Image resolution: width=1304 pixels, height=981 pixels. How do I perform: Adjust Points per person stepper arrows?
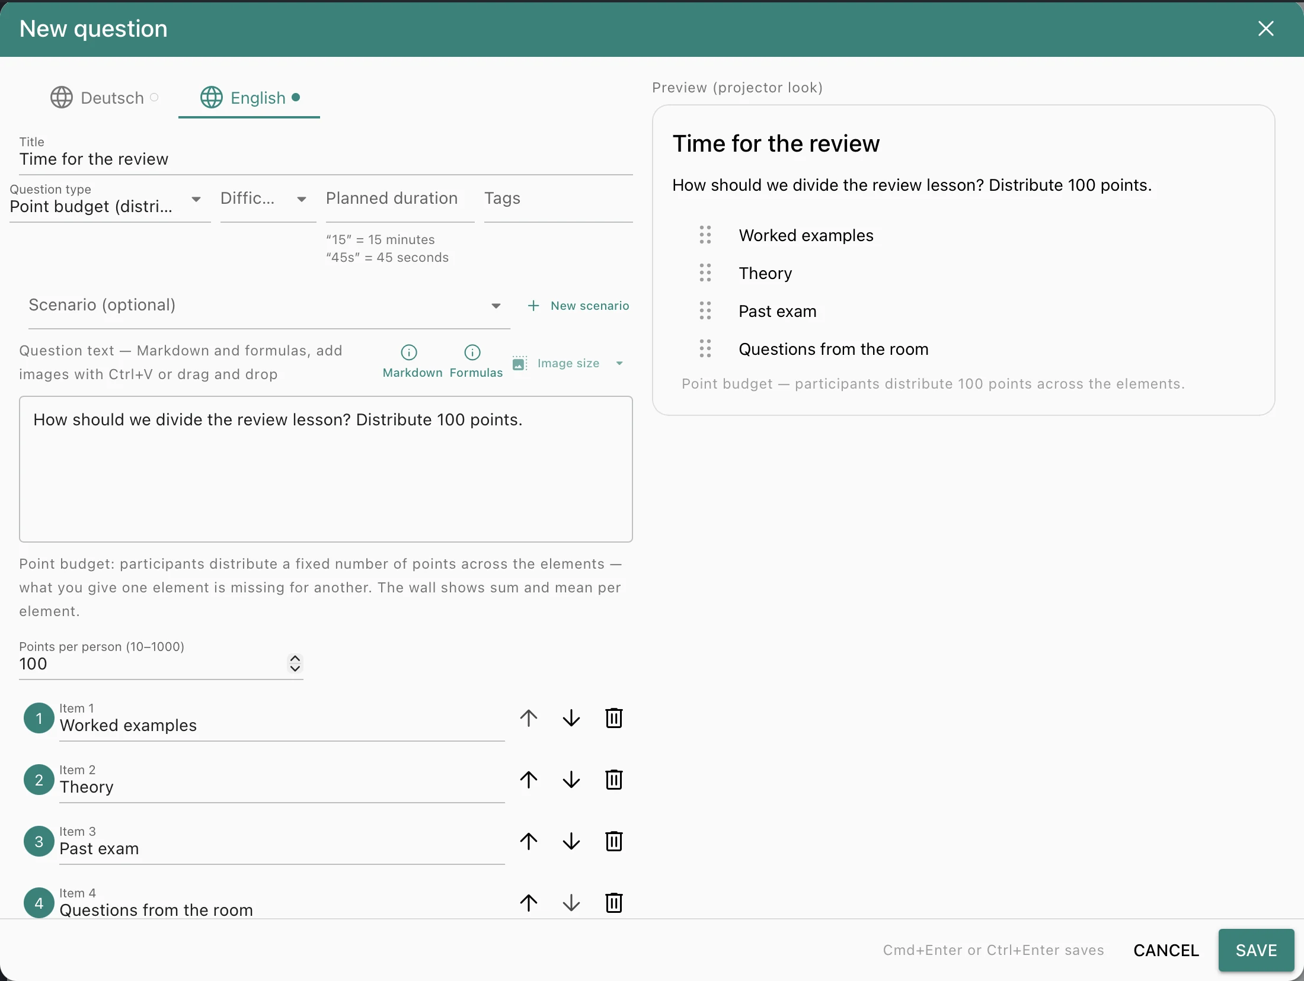[x=295, y=663]
